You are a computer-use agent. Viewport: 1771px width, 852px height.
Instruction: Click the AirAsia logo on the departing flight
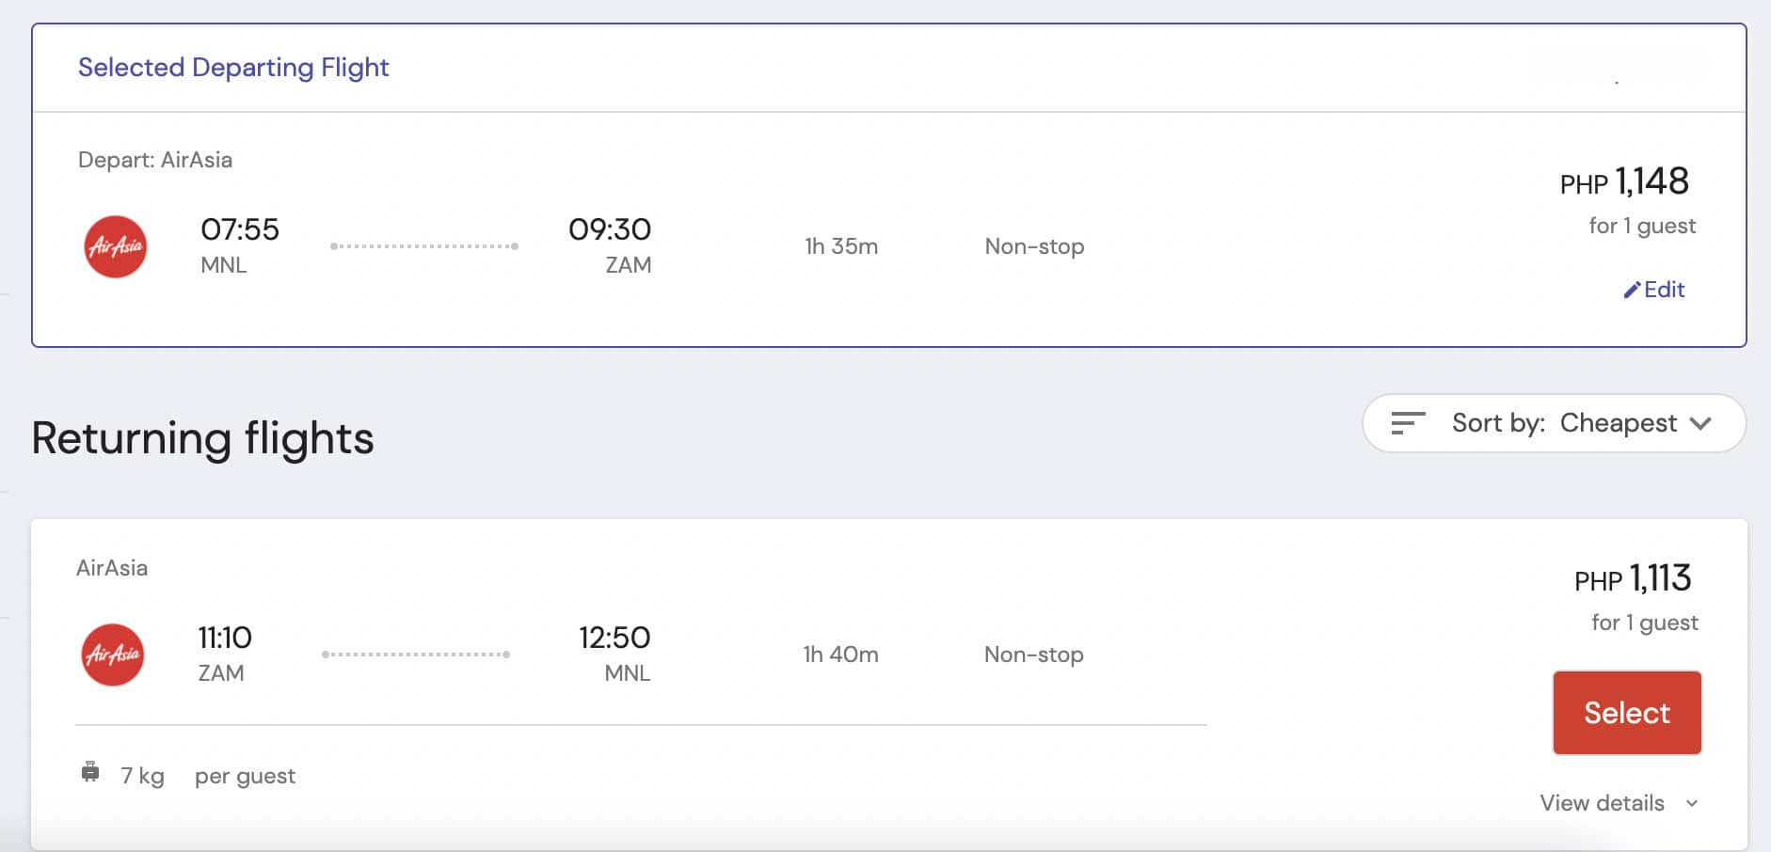click(x=115, y=246)
